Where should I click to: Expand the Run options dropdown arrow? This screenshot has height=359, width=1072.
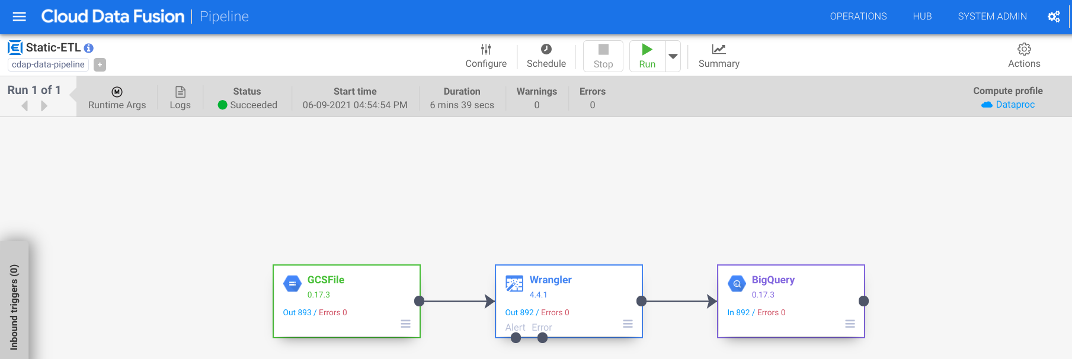coord(673,56)
